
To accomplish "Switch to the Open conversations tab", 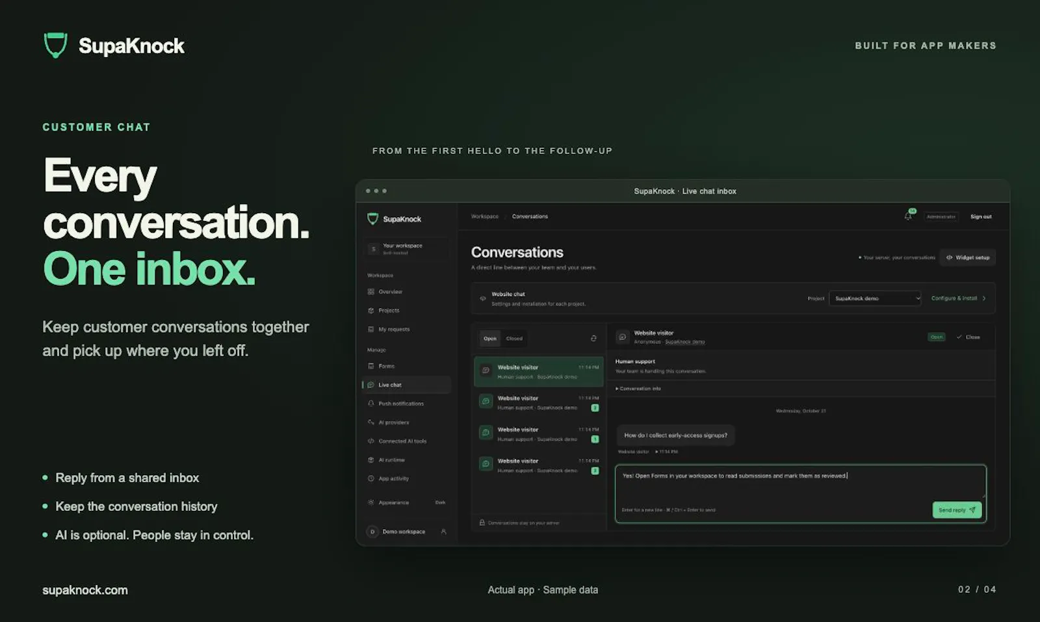I will point(490,339).
